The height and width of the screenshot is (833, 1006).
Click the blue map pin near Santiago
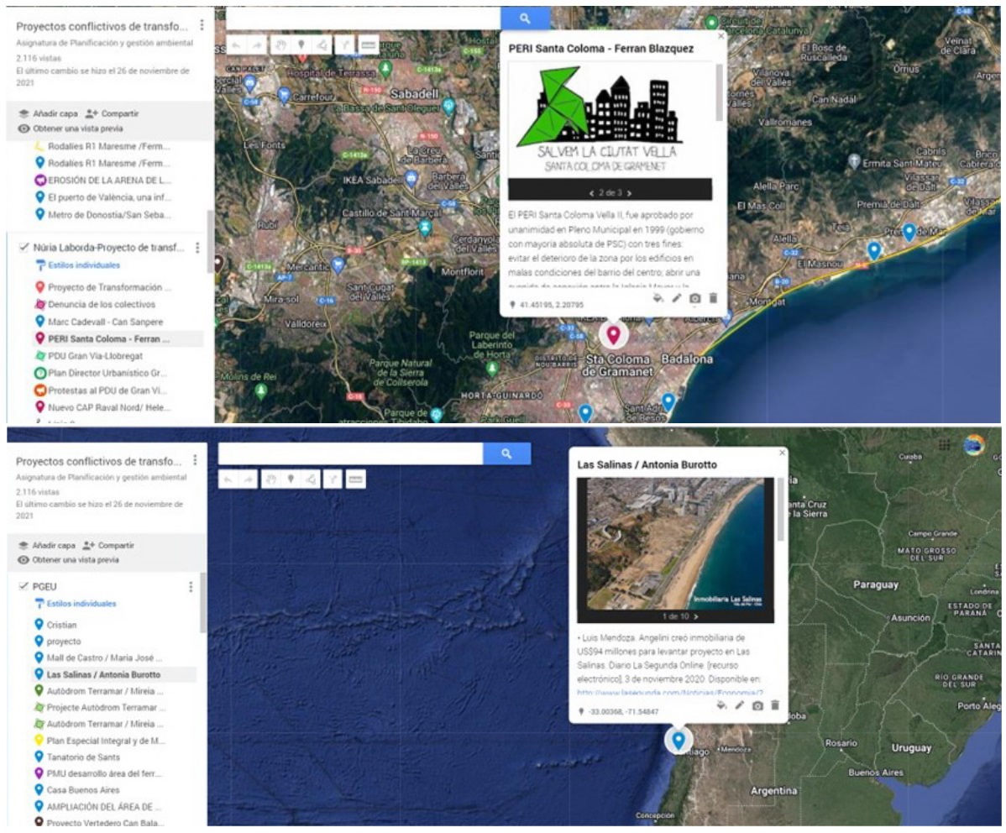[678, 740]
